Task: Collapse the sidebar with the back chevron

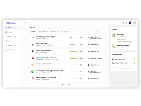Action: 19,23
